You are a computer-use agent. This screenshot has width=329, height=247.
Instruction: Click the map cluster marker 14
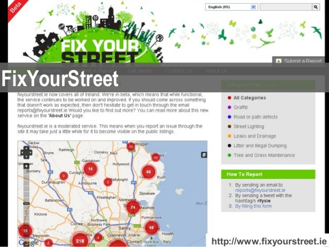pos(90,169)
